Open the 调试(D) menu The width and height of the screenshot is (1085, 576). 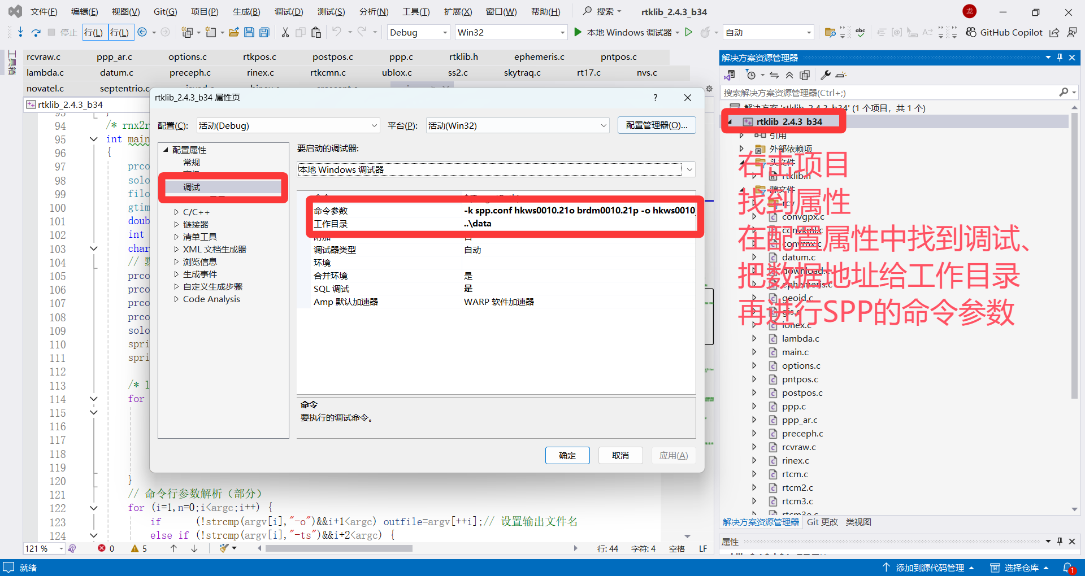tap(288, 11)
